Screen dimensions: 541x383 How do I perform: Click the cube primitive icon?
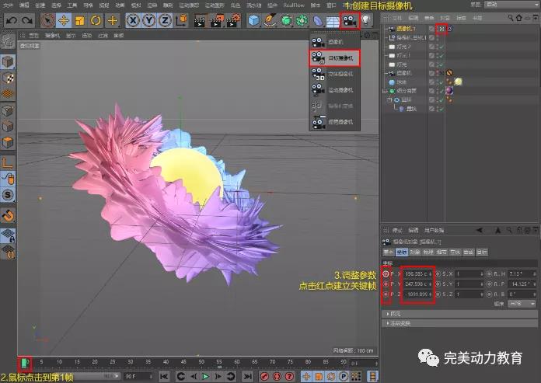253,20
